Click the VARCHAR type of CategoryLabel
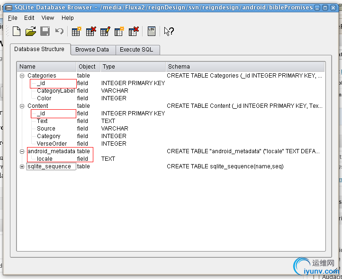This screenshot has width=342, height=279. point(115,91)
